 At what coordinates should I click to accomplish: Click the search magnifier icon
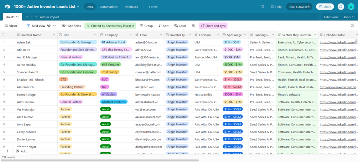(353, 26)
